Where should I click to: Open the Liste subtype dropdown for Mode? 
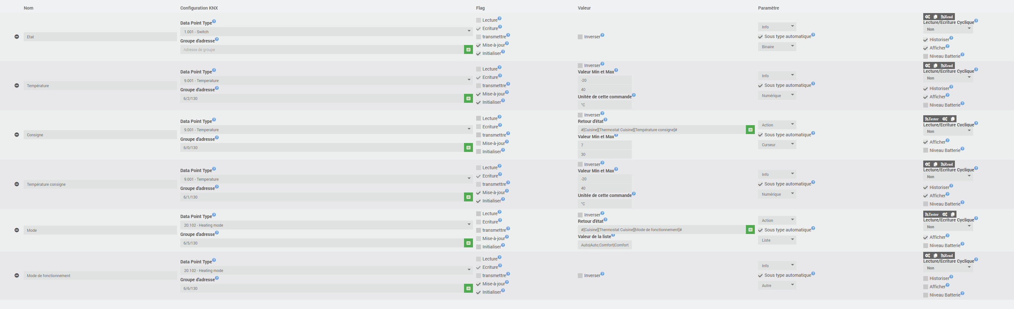click(777, 240)
